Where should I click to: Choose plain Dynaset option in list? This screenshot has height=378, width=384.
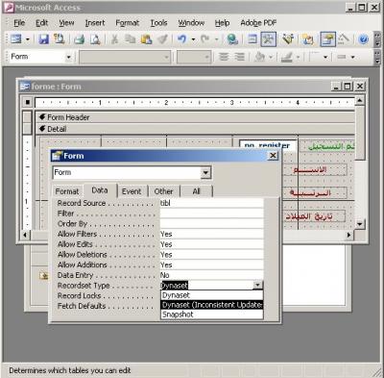(x=211, y=295)
